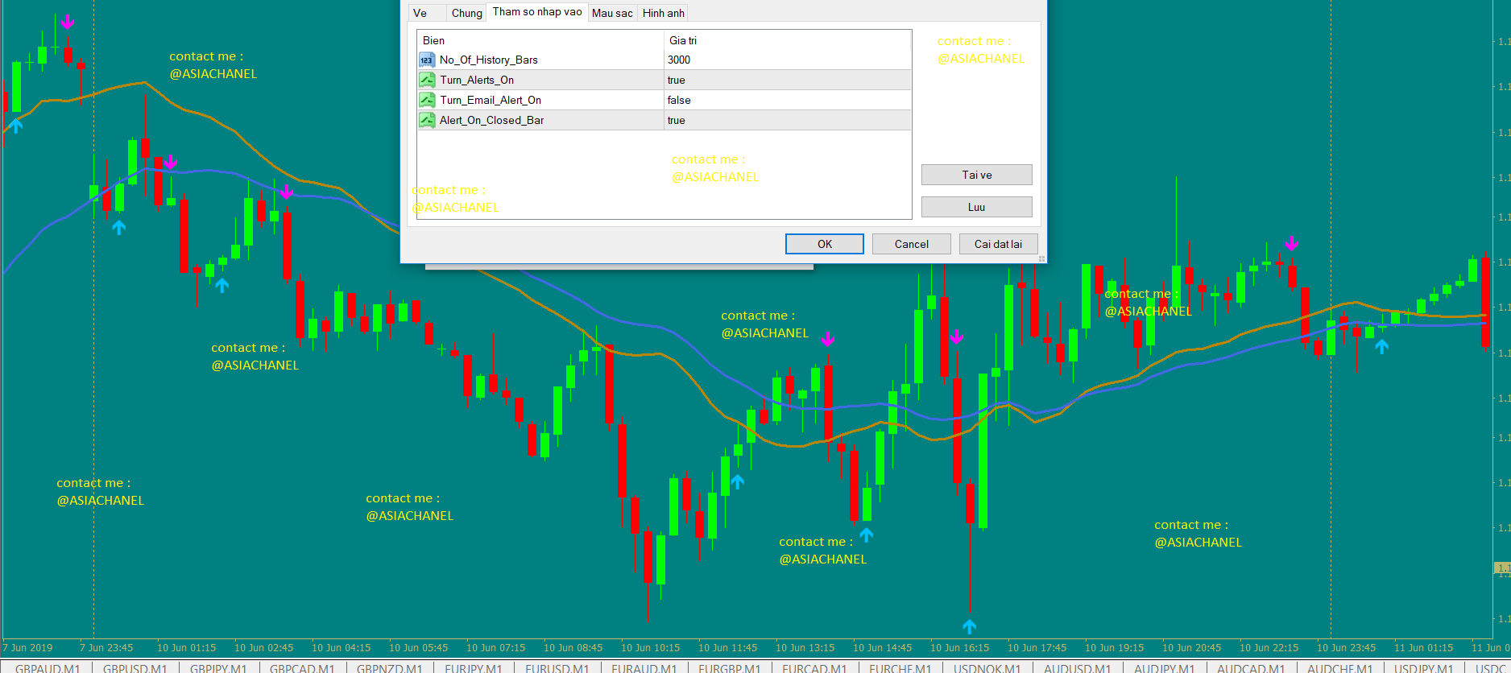Select the Alert_On_Closed_Bar variable name
1511x673 pixels.
491,120
